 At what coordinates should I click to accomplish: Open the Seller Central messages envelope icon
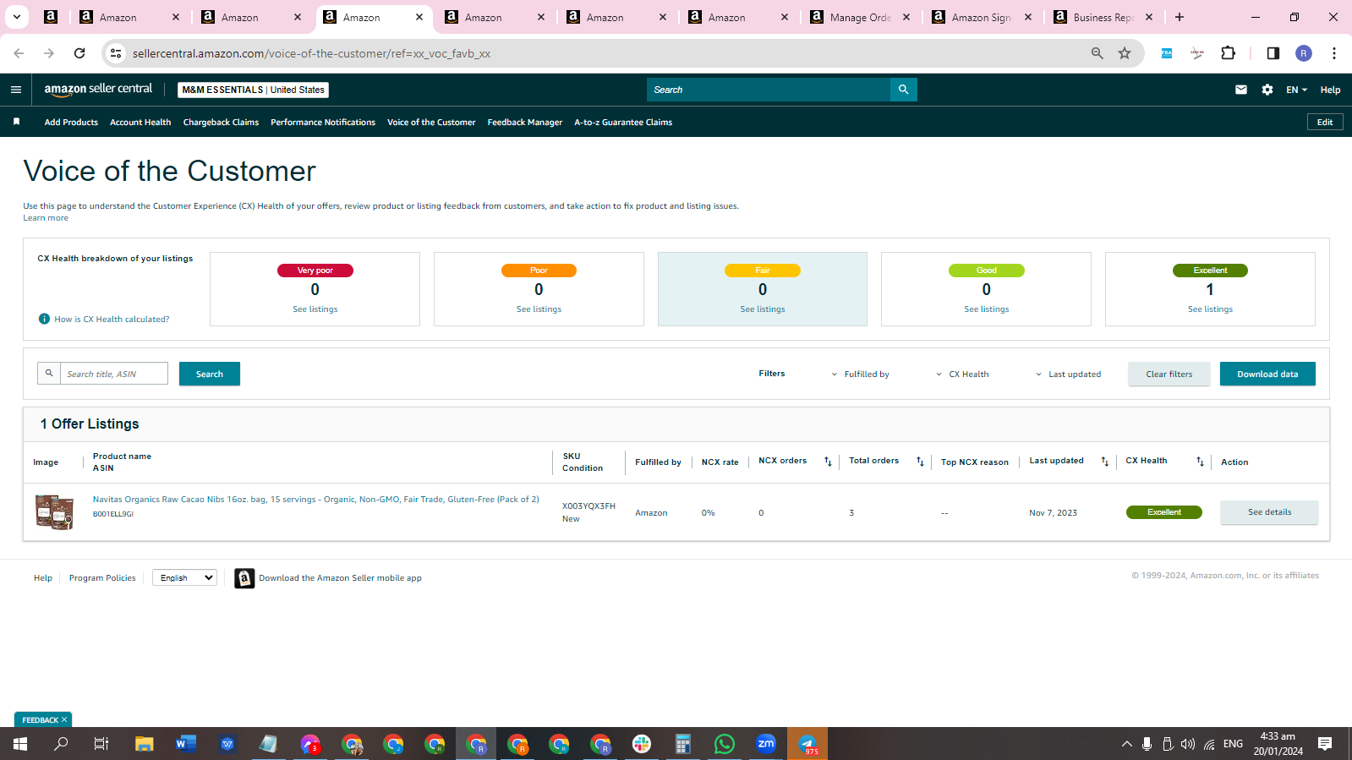(x=1241, y=90)
